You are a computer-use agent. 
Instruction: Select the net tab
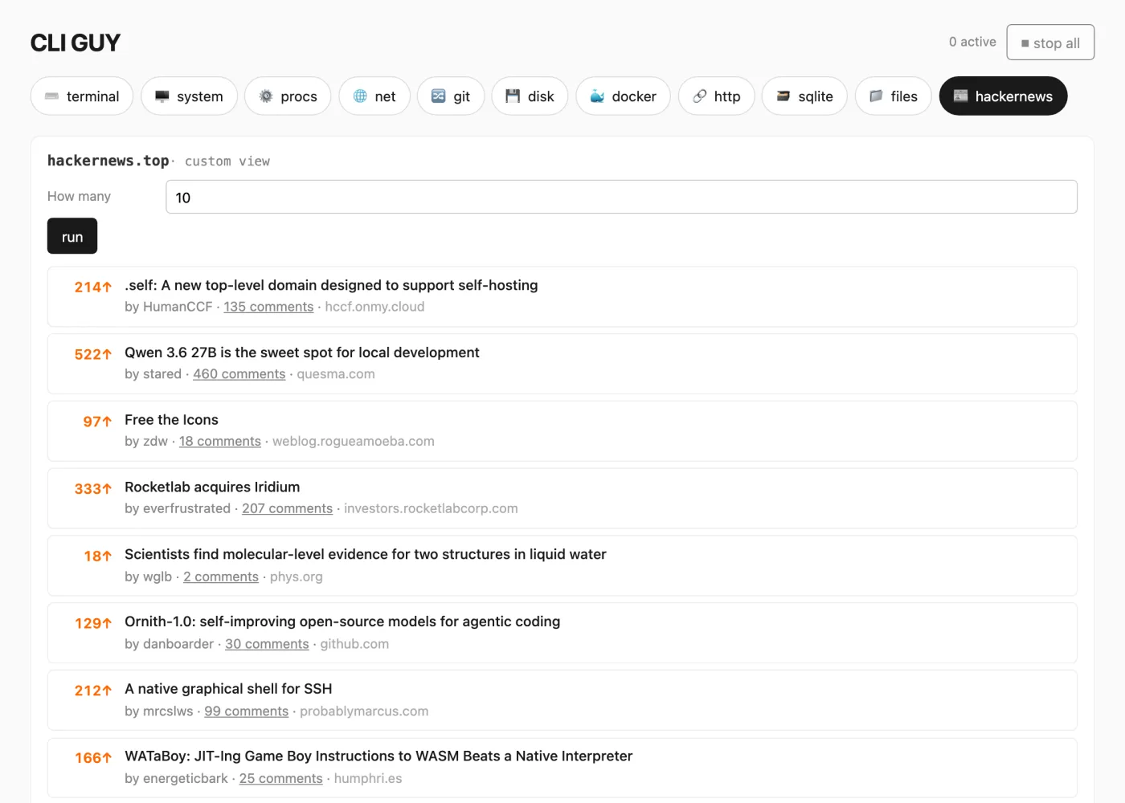click(x=374, y=96)
